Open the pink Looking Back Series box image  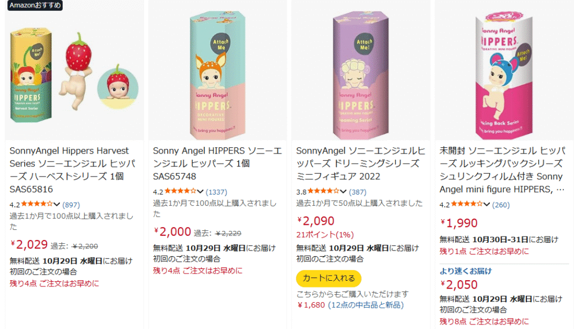(504, 70)
